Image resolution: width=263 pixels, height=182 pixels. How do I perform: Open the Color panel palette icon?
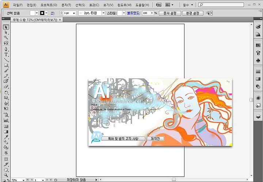point(258,27)
